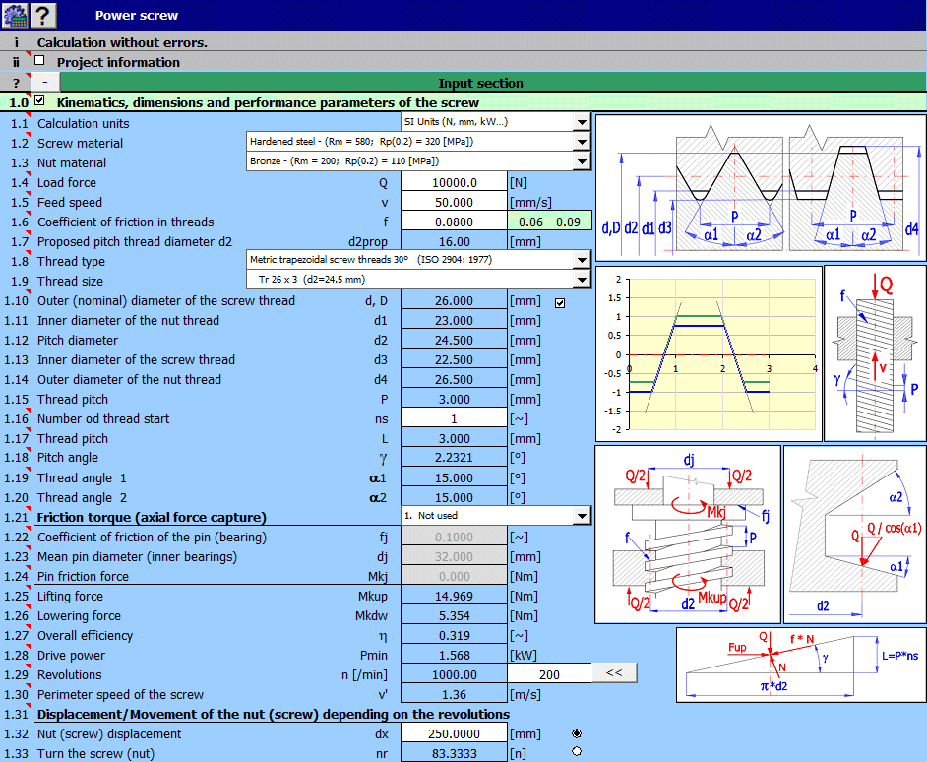Open the MITCalc home gear icon
The image size is (927, 762).
point(16,15)
